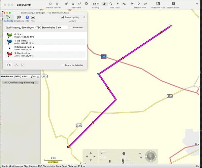Select the 1: Via Point 1 row
202x168 pixels.
click(45, 42)
